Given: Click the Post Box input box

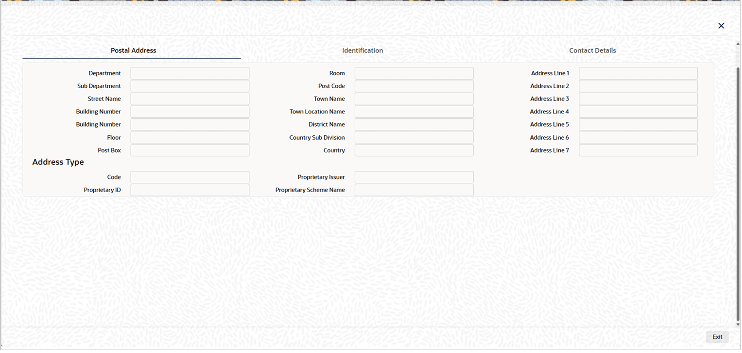Looking at the screenshot, I should (190, 150).
